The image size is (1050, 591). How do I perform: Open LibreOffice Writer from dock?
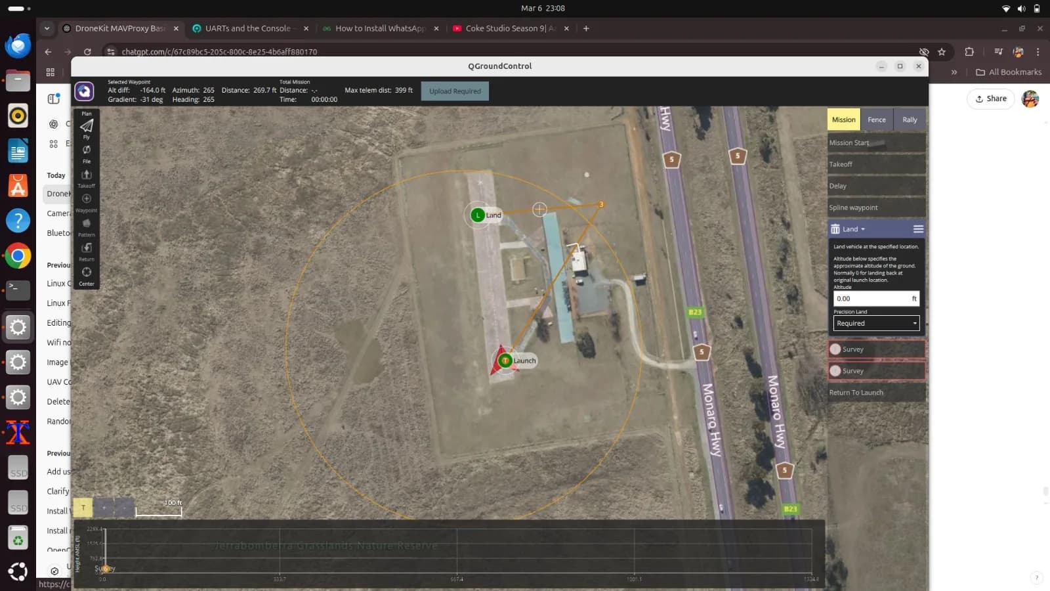pos(18,151)
